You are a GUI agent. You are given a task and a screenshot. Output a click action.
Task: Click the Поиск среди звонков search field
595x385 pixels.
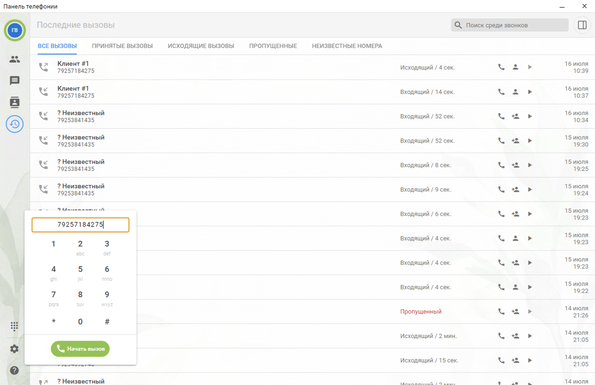[x=513, y=25]
